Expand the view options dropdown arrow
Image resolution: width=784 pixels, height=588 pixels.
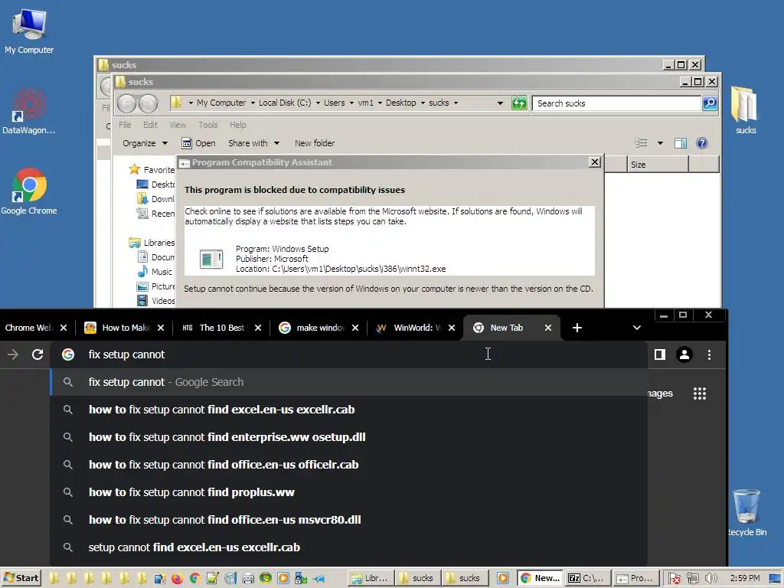click(x=660, y=143)
